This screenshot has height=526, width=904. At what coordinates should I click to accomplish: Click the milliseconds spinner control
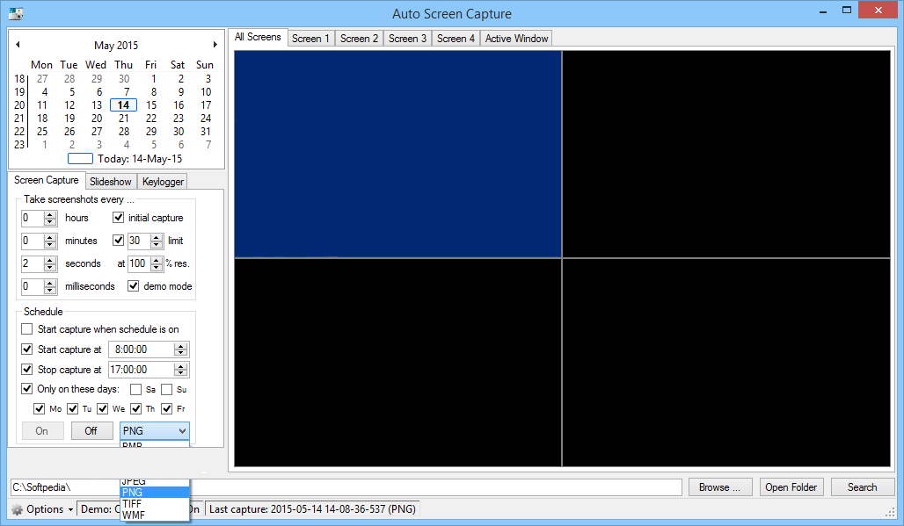[50, 286]
